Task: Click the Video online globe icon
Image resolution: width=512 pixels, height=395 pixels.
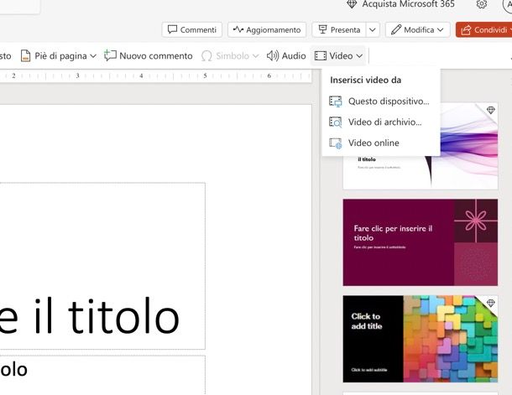Action: click(x=336, y=143)
